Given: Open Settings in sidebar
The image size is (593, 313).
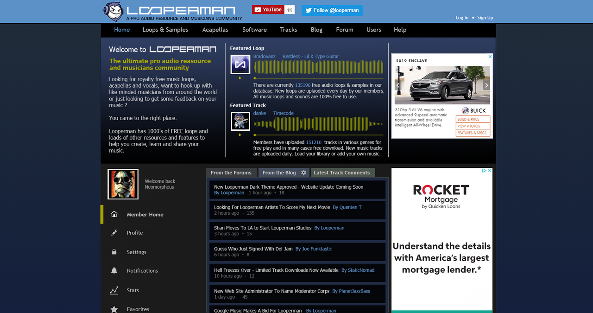Looking at the screenshot, I should pyautogui.click(x=151, y=252).
